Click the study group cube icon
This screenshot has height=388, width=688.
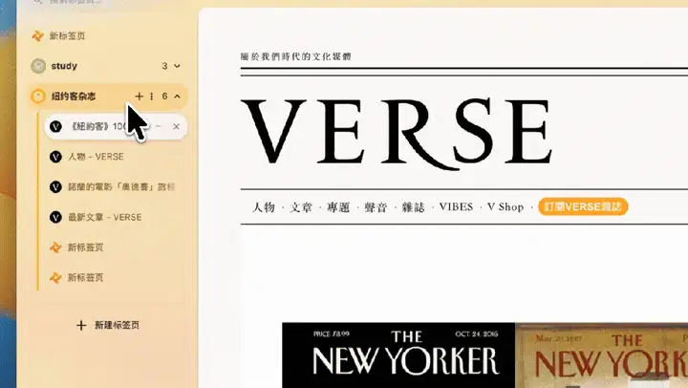coord(38,66)
